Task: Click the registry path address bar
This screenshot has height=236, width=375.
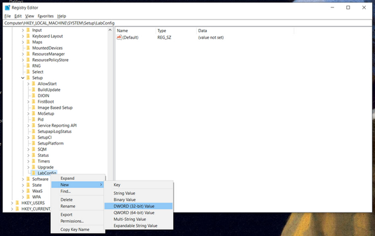Action: coord(187,23)
